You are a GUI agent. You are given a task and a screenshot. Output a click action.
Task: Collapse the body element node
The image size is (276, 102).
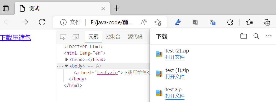coord(66,66)
